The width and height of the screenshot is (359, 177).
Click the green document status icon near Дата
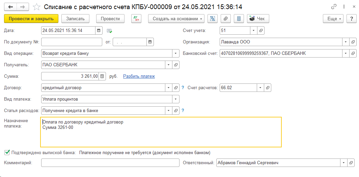[x=109, y=31]
